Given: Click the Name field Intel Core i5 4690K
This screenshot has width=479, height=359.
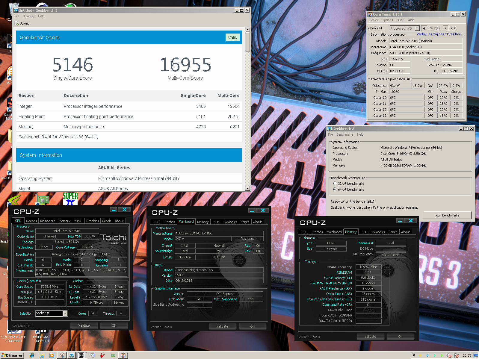Looking at the screenshot, I should [67, 231].
